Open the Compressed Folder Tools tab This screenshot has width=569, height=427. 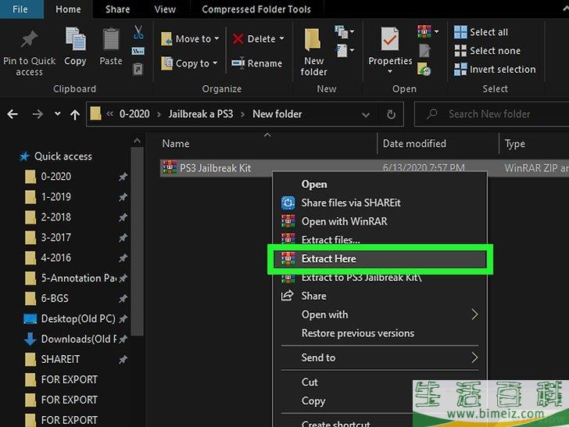256,9
